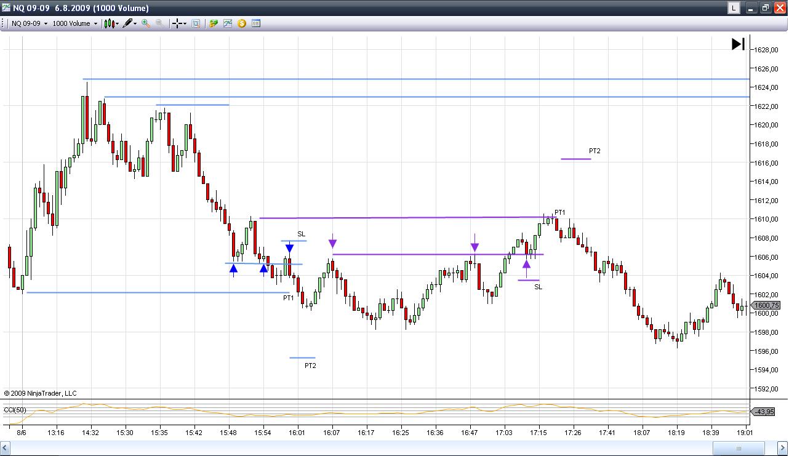Image resolution: width=789 pixels, height=456 pixels.
Task: Click the SL label beneath the short purple line
Action: point(539,287)
